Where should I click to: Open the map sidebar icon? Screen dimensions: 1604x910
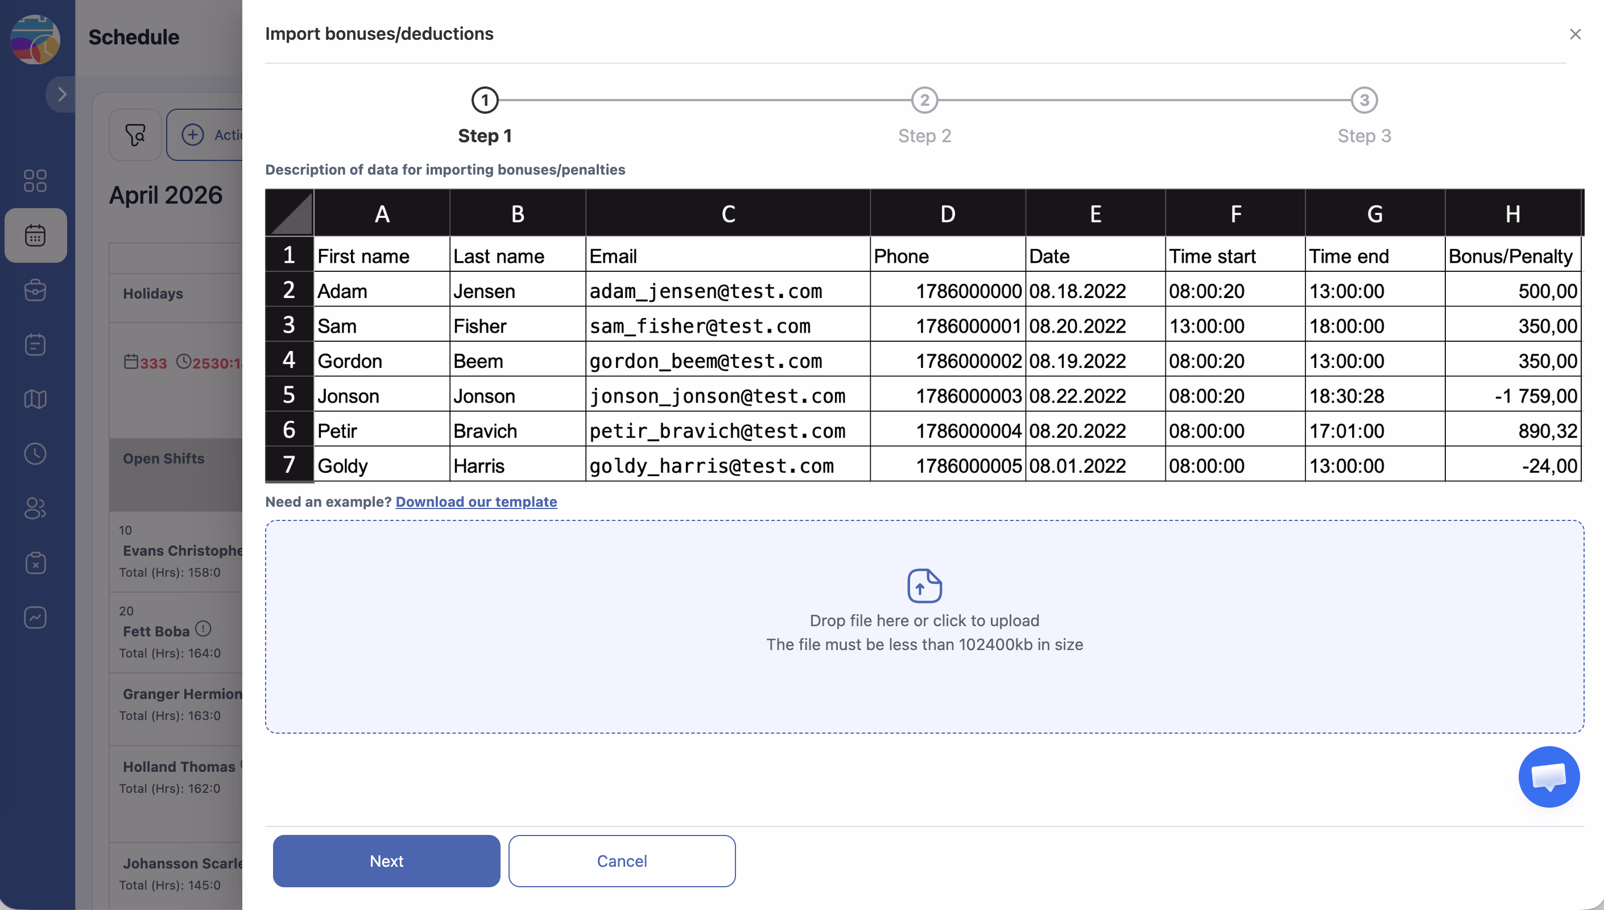(35, 399)
